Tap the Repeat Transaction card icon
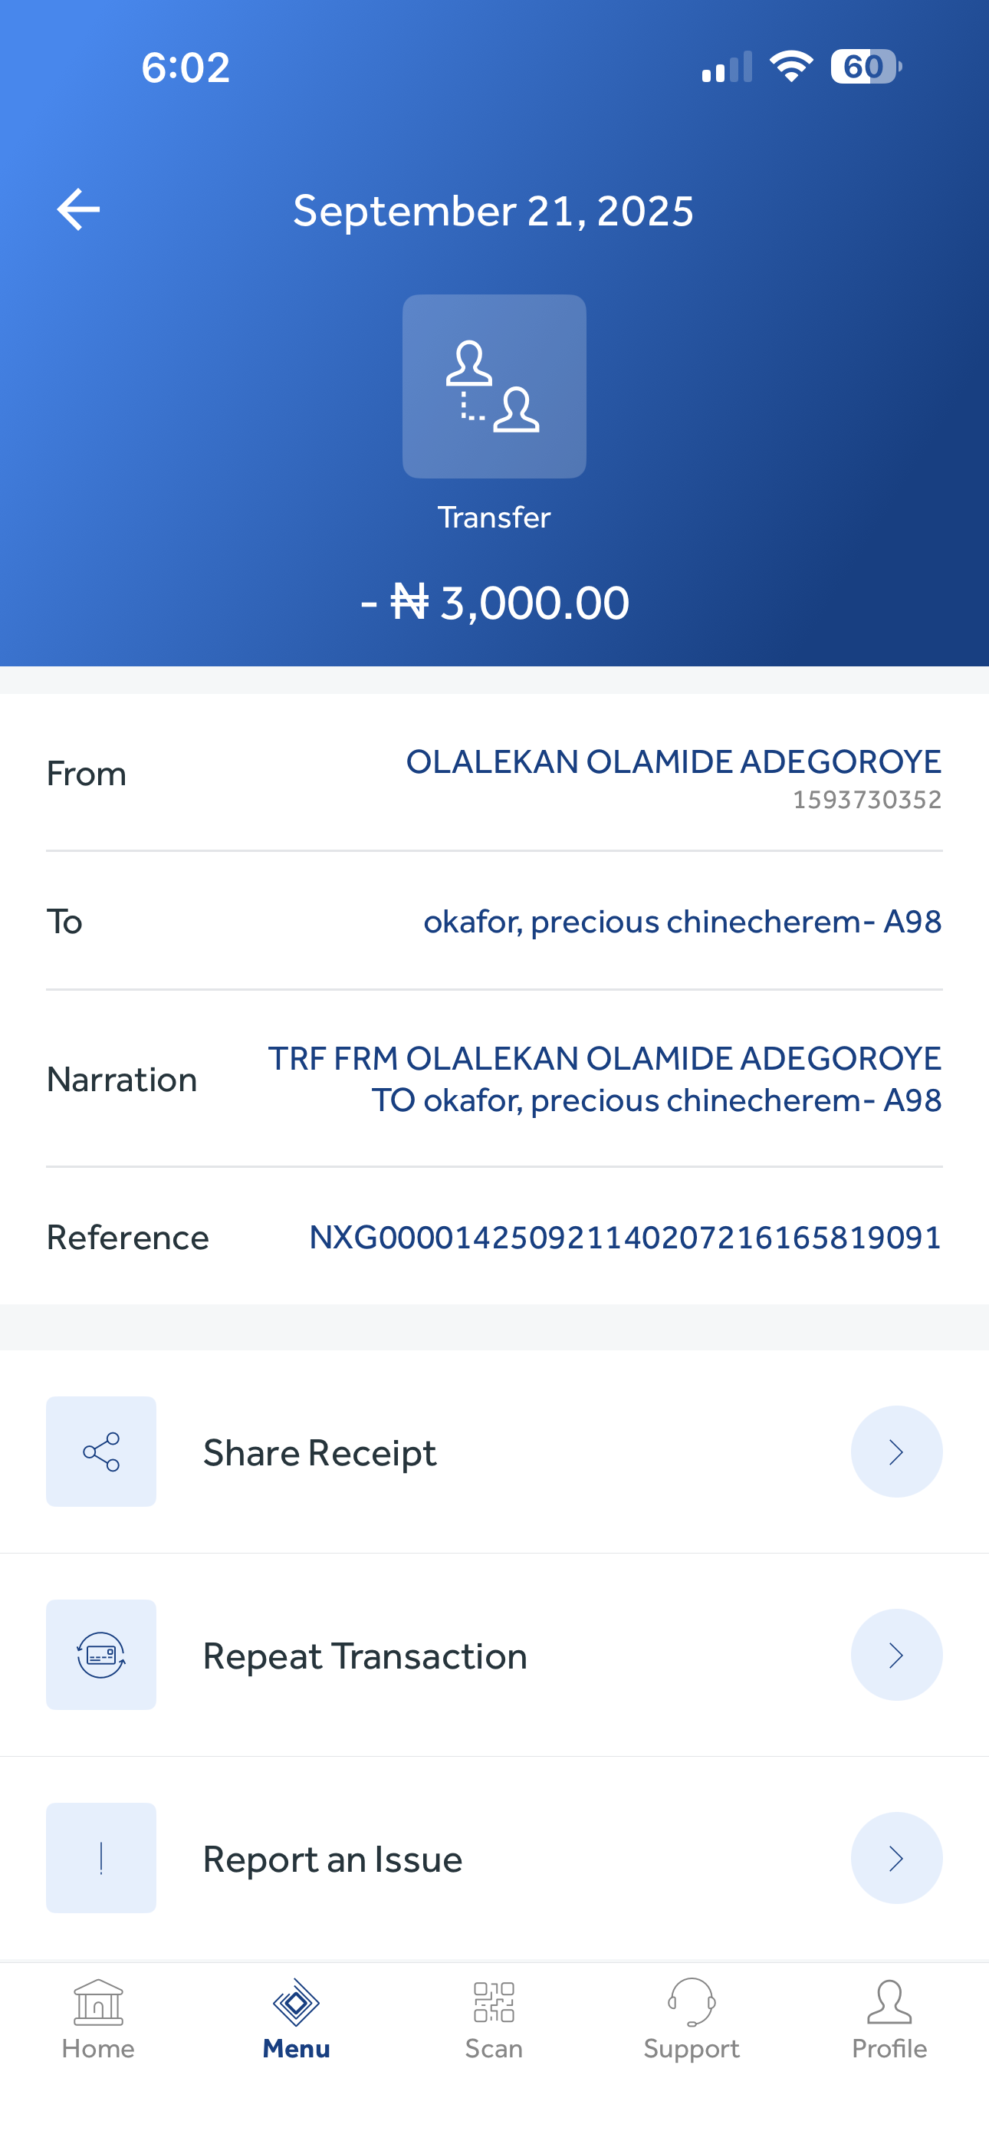The width and height of the screenshot is (989, 2144). click(x=100, y=1655)
